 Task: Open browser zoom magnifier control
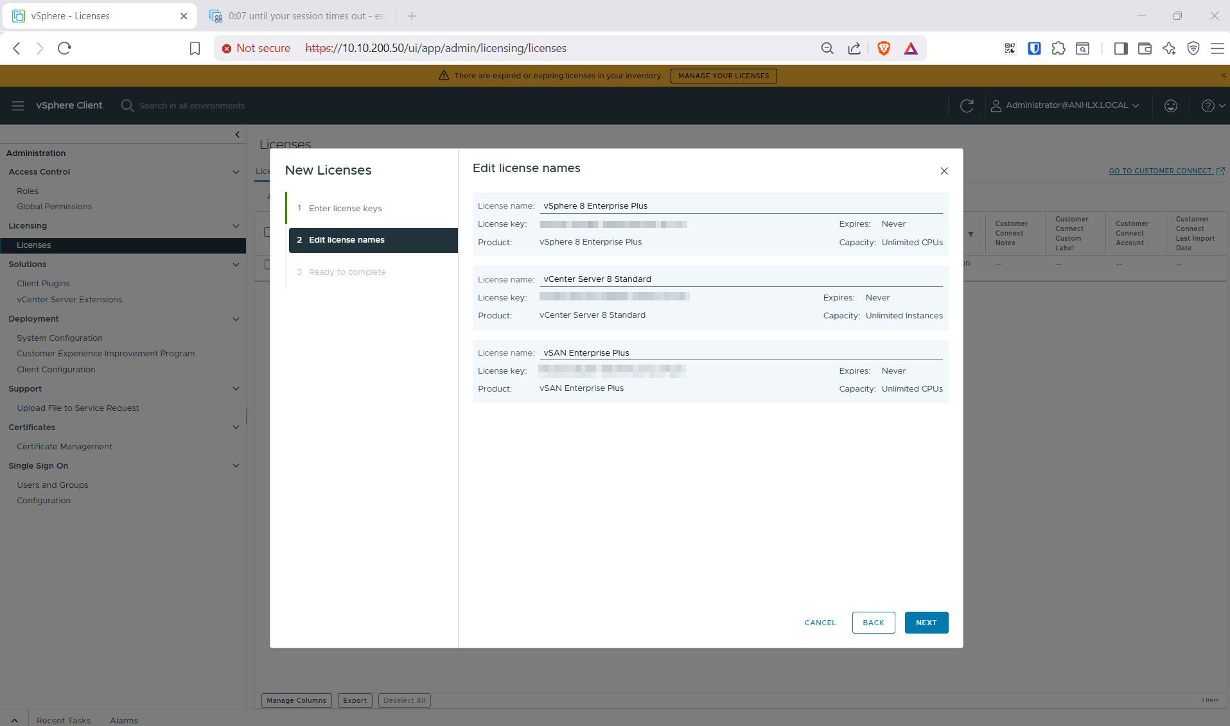click(827, 48)
